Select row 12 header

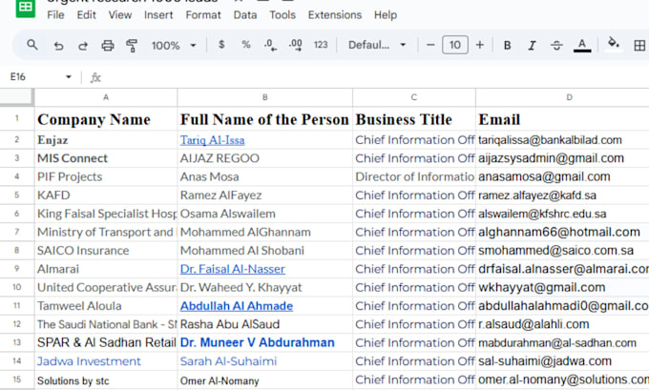pos(16,324)
